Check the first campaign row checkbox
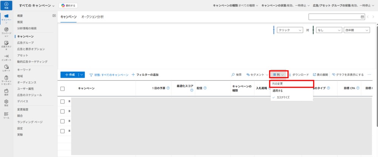Screen dimensions: 378x157 pos(63,101)
